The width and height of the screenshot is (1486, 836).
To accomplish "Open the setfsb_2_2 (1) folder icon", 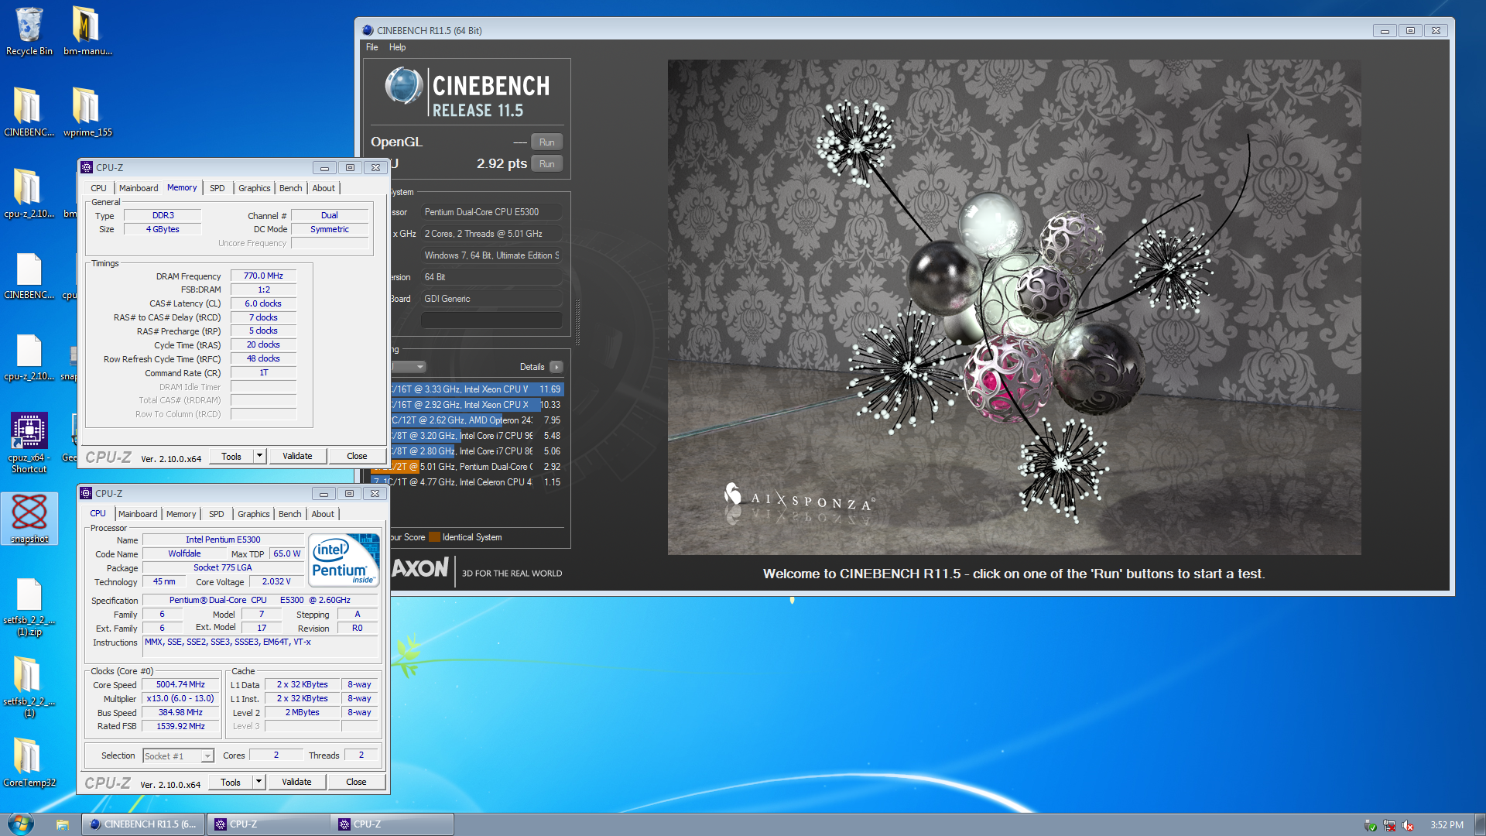I will point(29,687).
